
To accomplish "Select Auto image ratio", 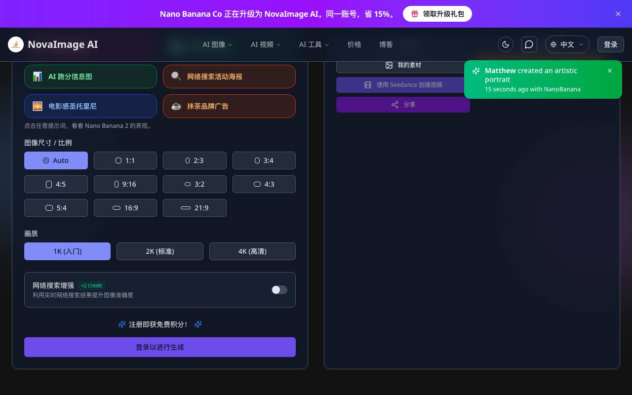I will (x=56, y=160).
